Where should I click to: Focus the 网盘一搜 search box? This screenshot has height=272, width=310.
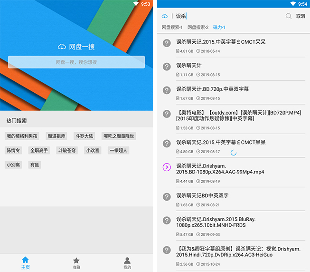[76, 62]
